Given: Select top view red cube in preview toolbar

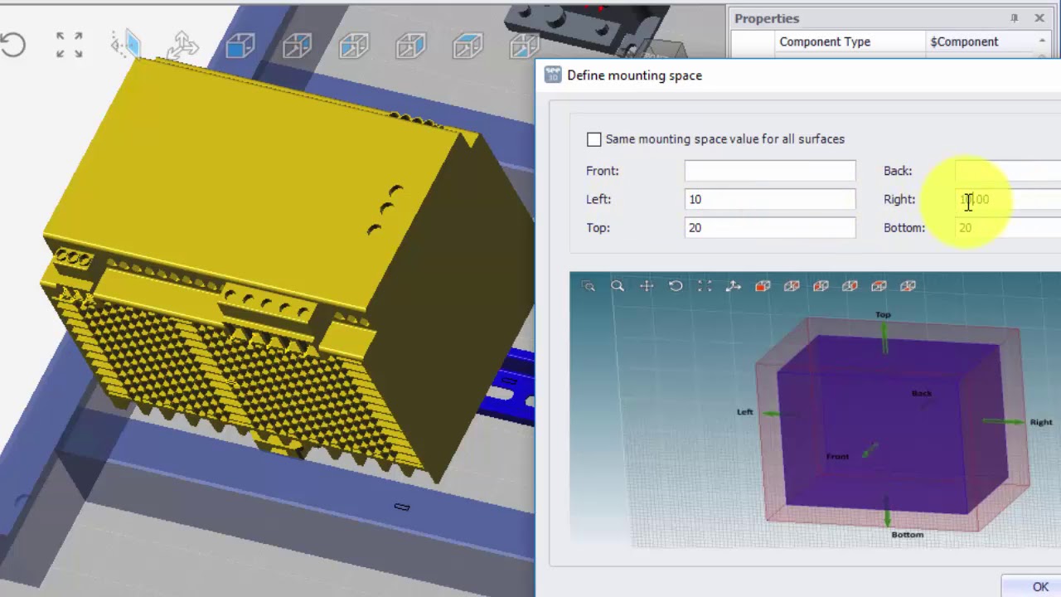Looking at the screenshot, I should point(879,286).
